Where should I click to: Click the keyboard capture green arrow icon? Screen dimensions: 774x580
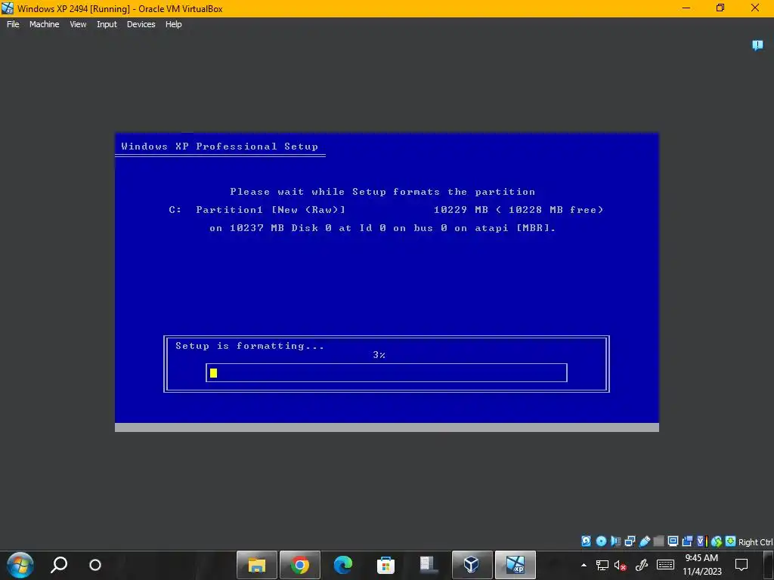click(x=731, y=541)
